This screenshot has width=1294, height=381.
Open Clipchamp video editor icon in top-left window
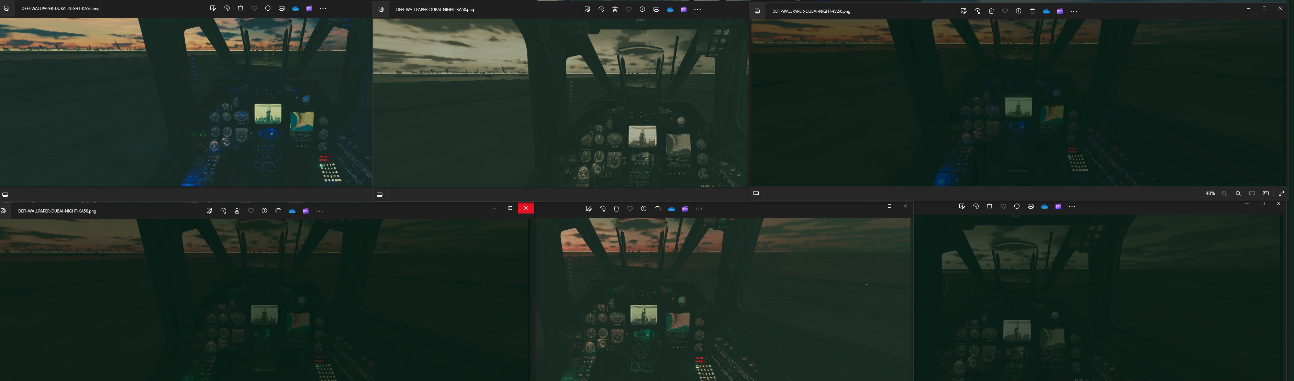tap(309, 9)
